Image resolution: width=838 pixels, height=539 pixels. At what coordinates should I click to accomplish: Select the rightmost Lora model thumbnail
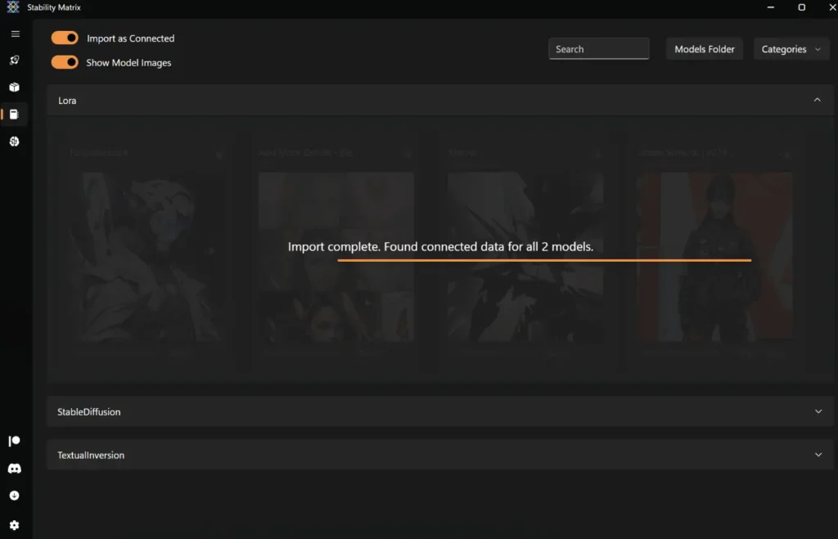tap(714, 258)
